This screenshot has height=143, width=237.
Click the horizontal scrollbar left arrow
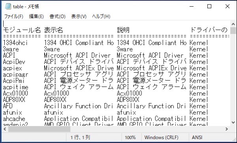point(5,129)
